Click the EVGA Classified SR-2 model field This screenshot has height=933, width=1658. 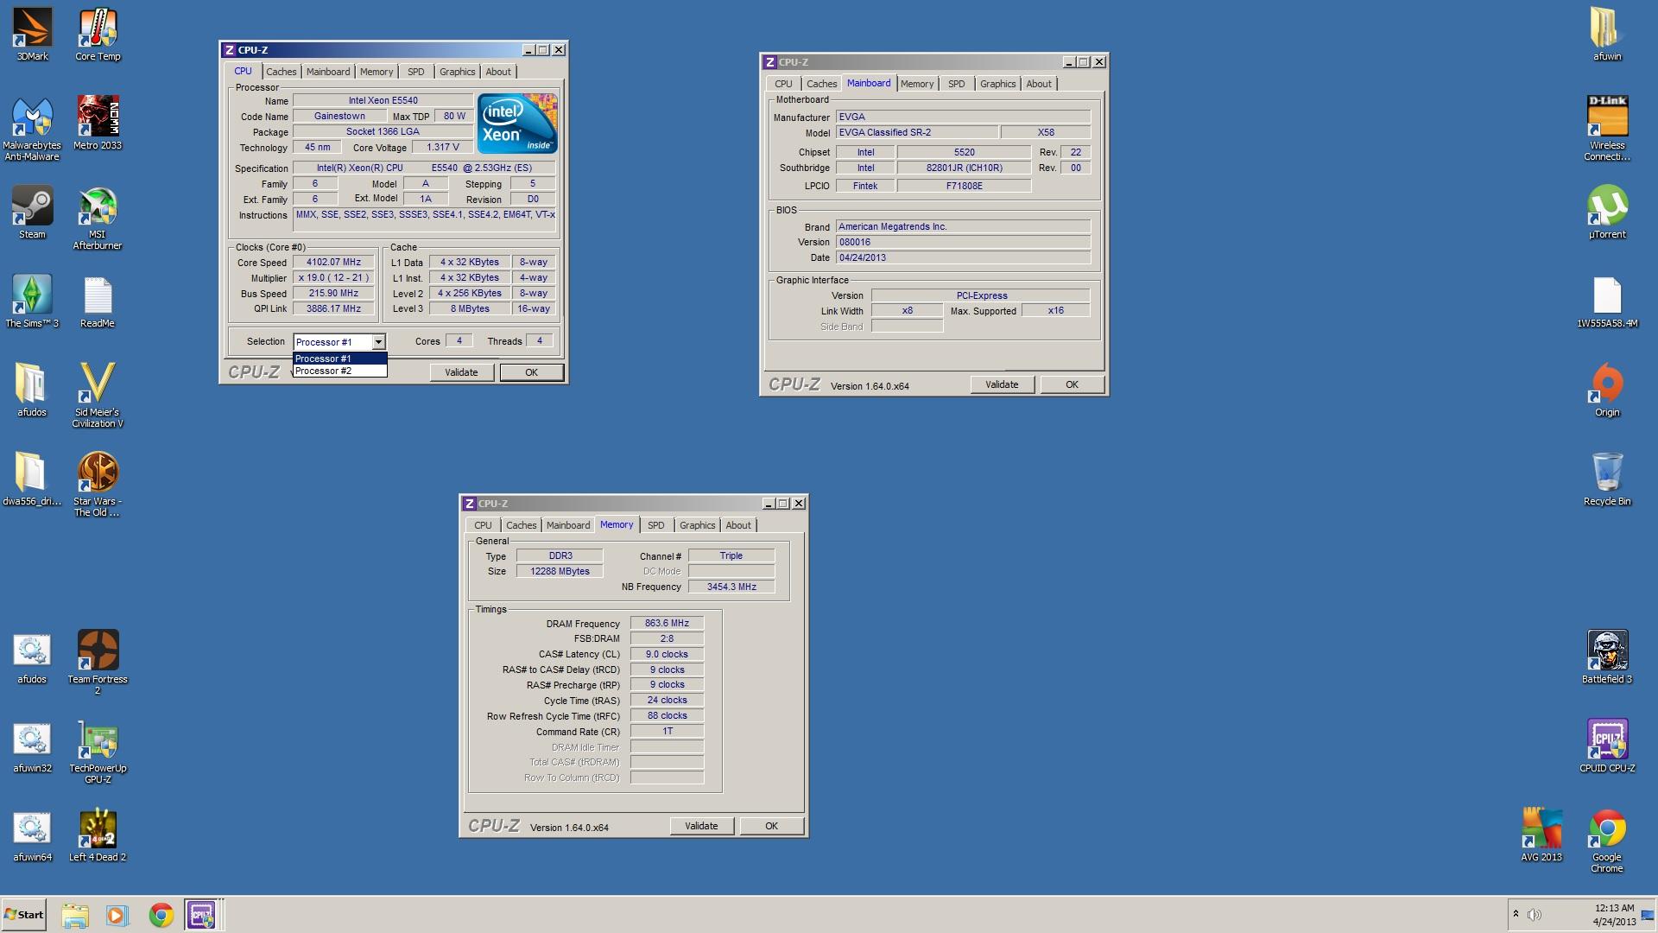[x=916, y=132]
